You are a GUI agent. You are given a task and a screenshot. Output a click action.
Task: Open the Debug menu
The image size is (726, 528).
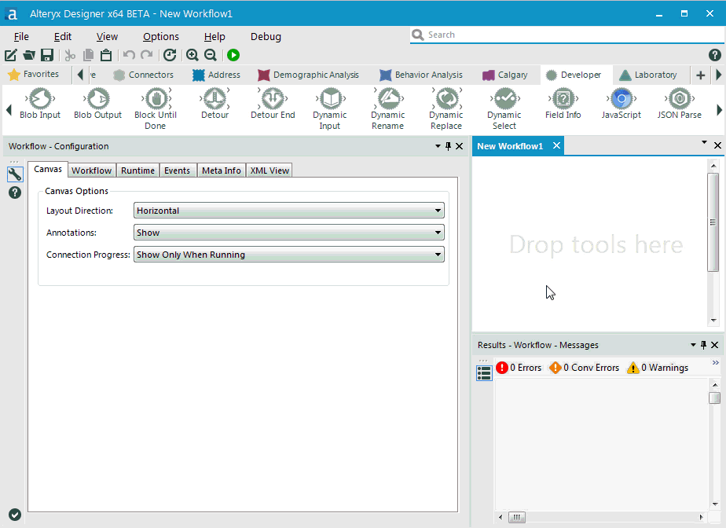click(x=265, y=36)
